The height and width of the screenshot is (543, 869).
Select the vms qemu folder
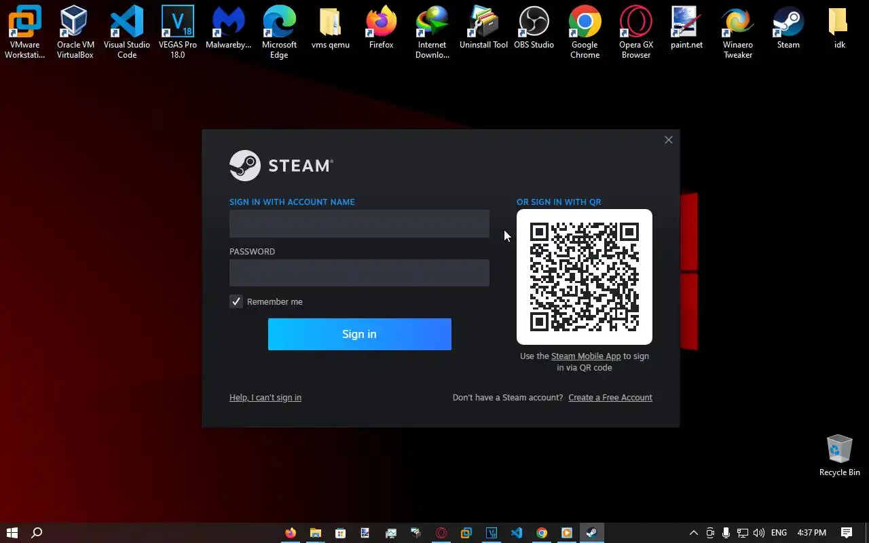tap(330, 27)
